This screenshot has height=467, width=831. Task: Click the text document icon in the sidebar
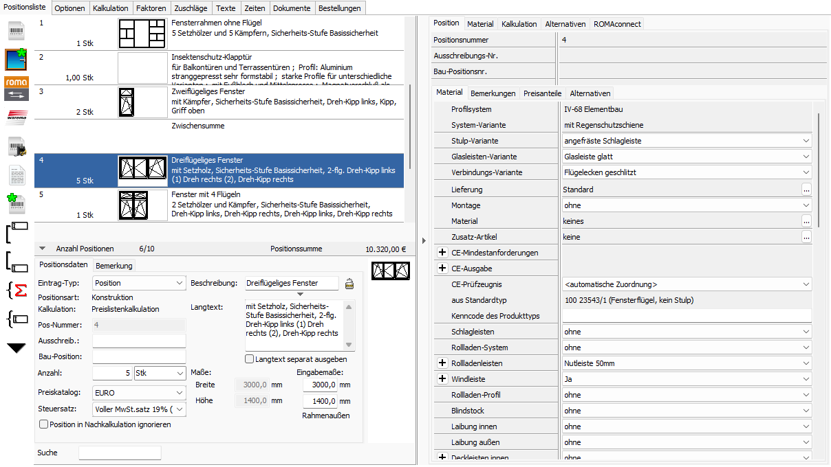pos(17,175)
